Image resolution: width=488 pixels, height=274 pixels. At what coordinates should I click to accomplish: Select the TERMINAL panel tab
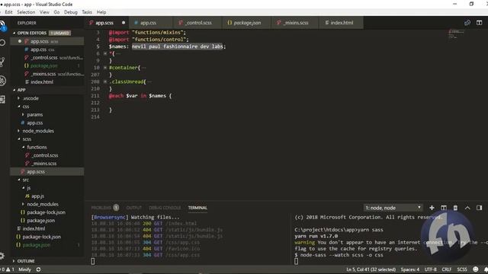click(x=197, y=208)
